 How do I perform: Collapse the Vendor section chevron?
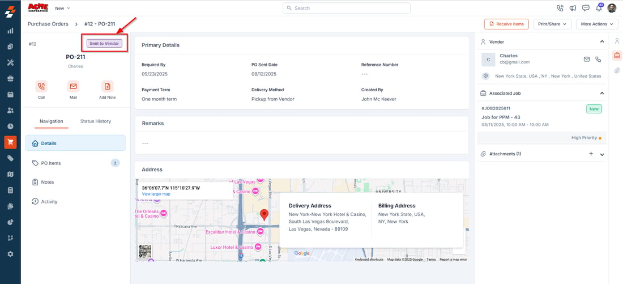click(x=602, y=42)
